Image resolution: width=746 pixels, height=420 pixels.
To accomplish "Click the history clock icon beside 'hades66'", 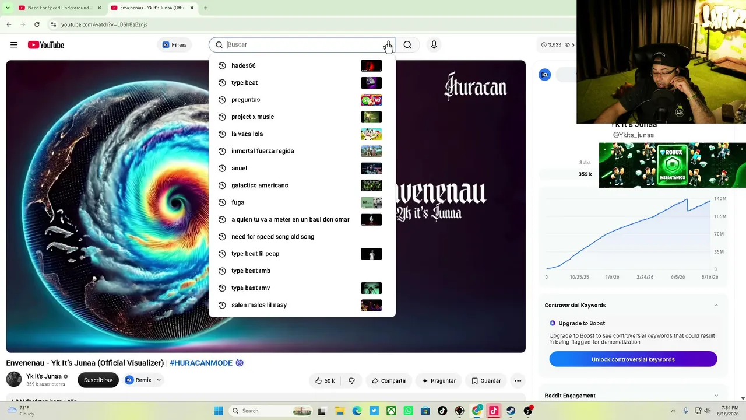I will click(x=222, y=65).
